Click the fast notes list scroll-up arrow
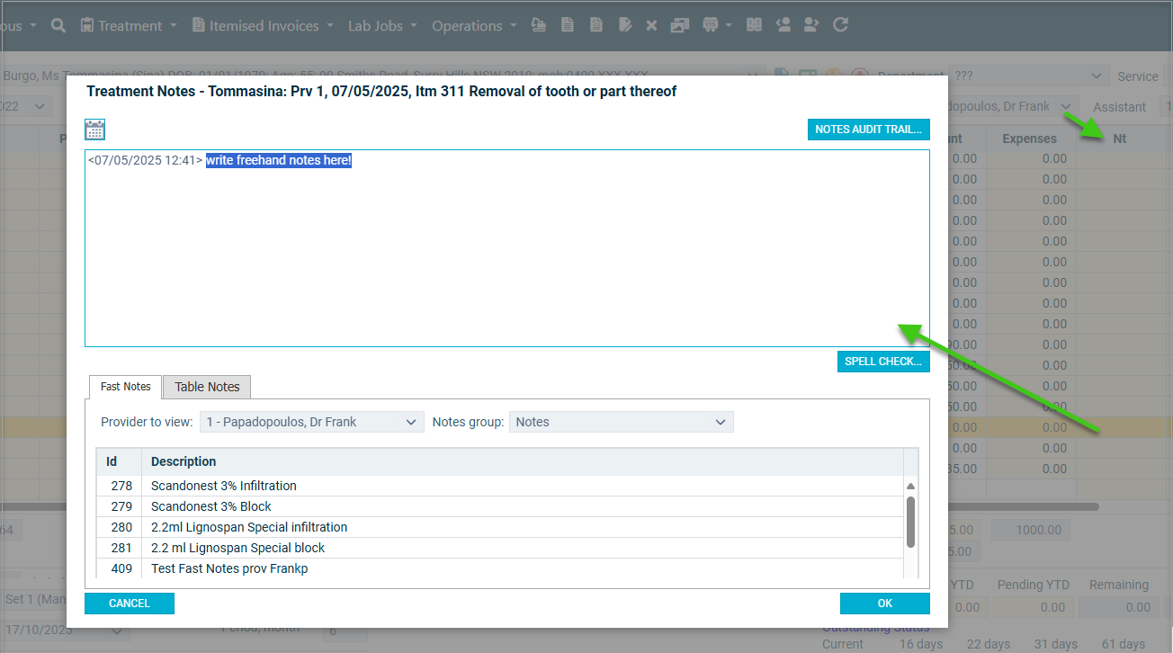This screenshot has width=1173, height=653. pos(910,486)
